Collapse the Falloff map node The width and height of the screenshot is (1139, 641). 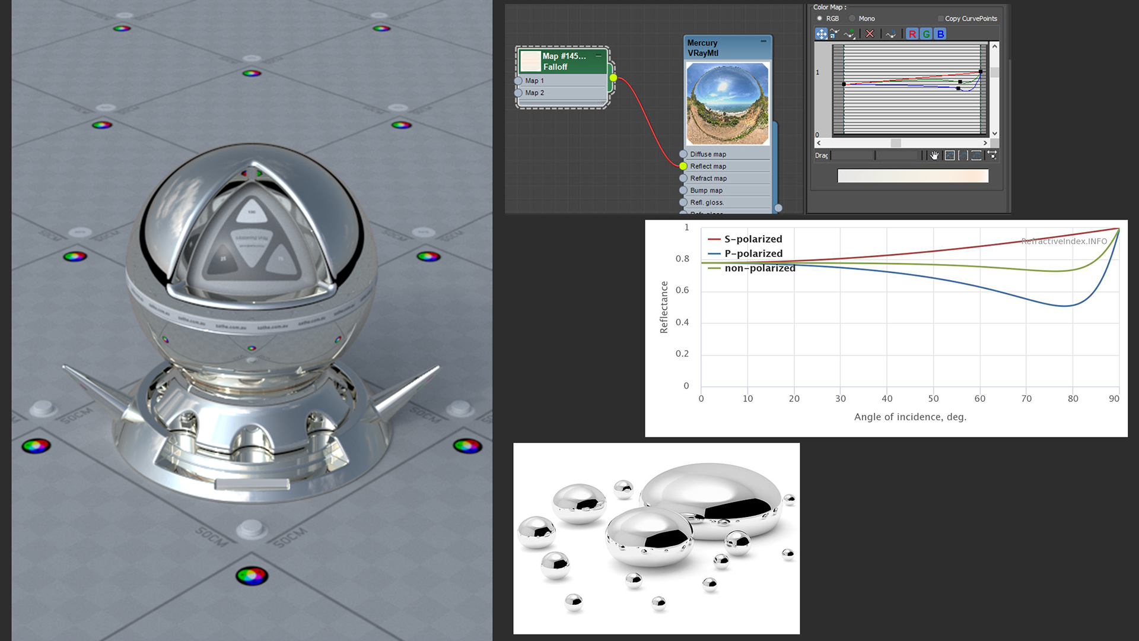(x=599, y=56)
